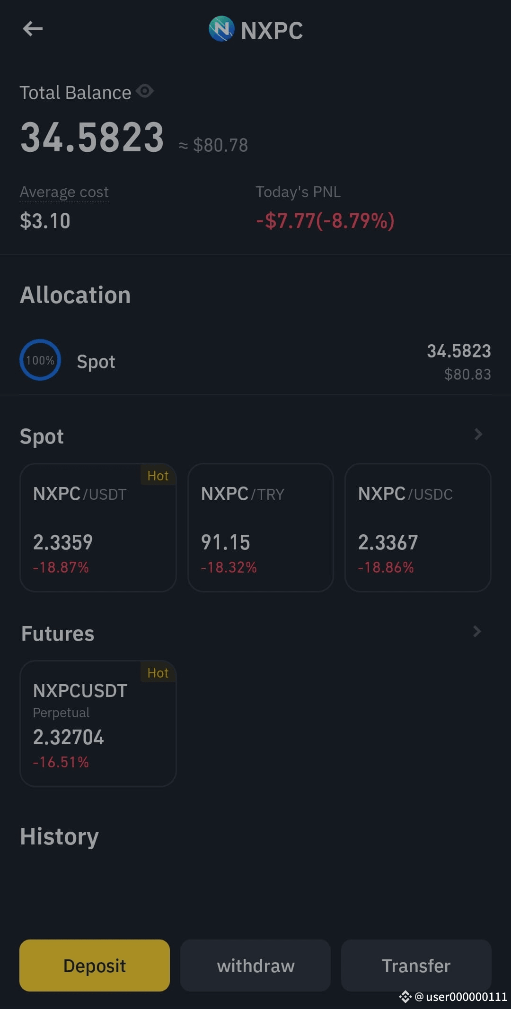Tap the NXPC coin logo
This screenshot has height=1009, width=511.
click(221, 29)
